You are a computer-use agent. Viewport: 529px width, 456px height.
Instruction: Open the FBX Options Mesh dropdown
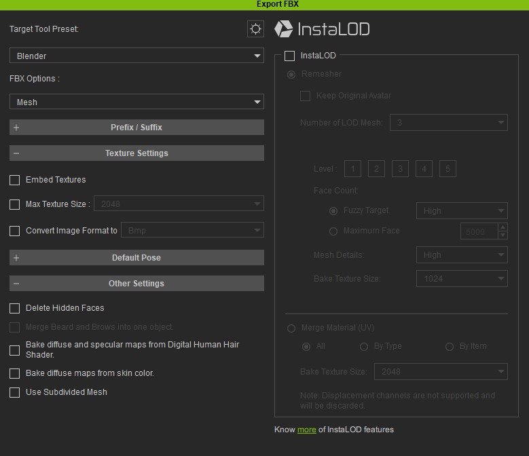pos(136,102)
